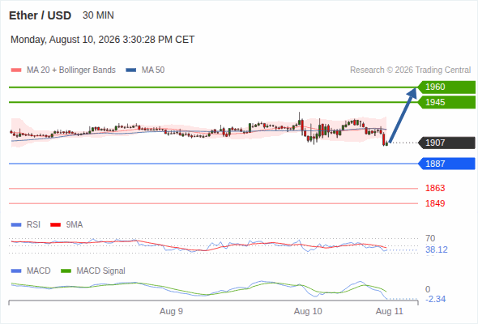Screen dimensions: 478x324
Task: Click the MA 50 blue legend swatch
Action: pyautogui.click(x=131, y=70)
